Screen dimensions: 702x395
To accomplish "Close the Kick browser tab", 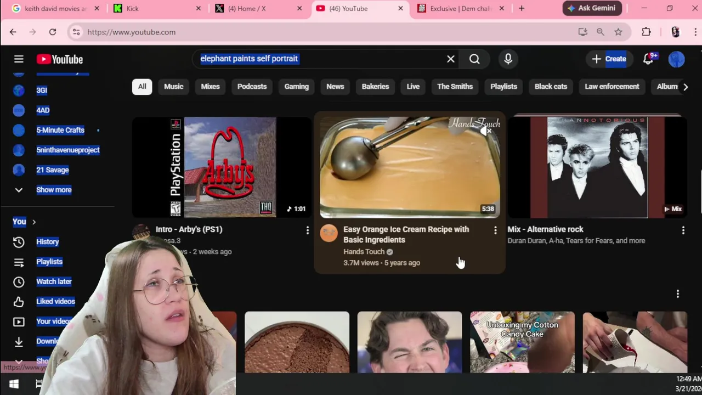I will [x=199, y=8].
